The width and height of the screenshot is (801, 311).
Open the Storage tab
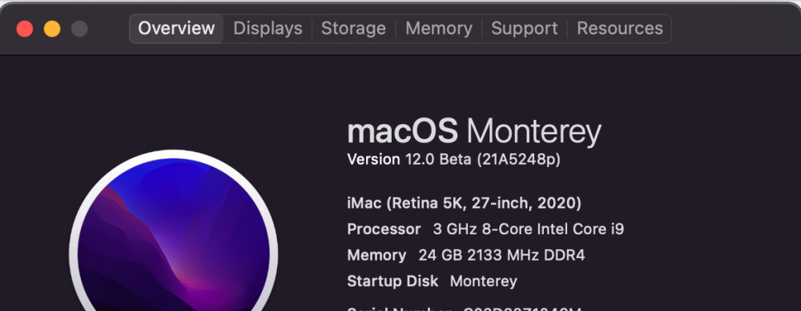(353, 29)
